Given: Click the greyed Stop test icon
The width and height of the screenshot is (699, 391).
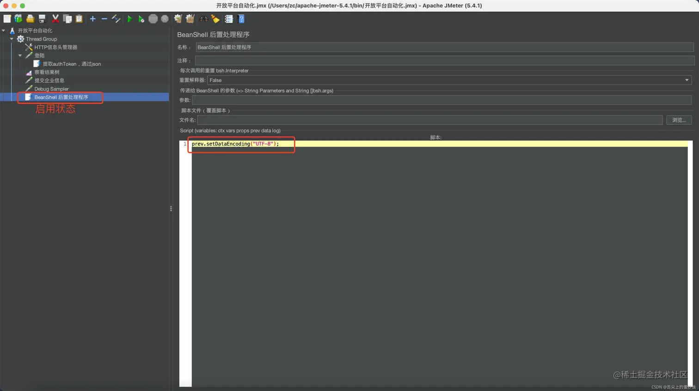Looking at the screenshot, I should point(153,19).
